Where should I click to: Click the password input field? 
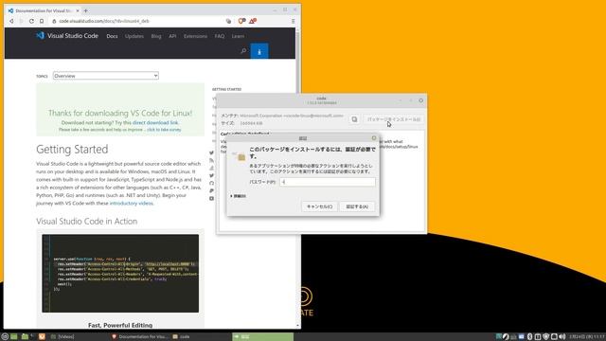(328, 182)
